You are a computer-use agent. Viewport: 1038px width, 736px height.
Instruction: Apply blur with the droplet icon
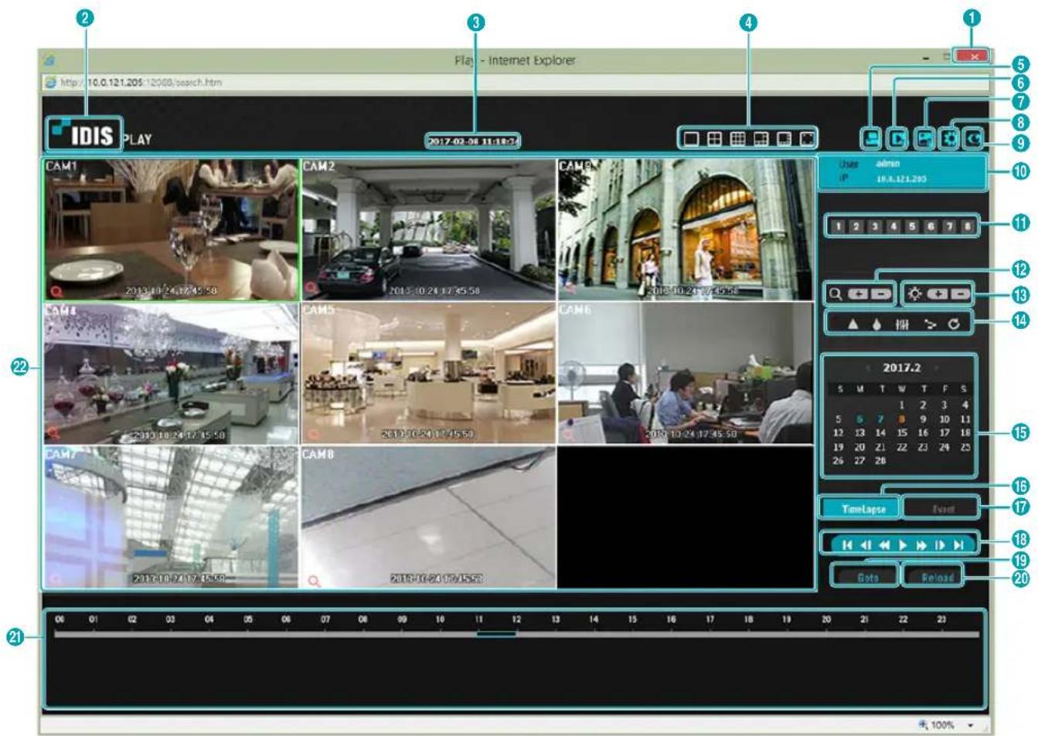[x=876, y=324]
